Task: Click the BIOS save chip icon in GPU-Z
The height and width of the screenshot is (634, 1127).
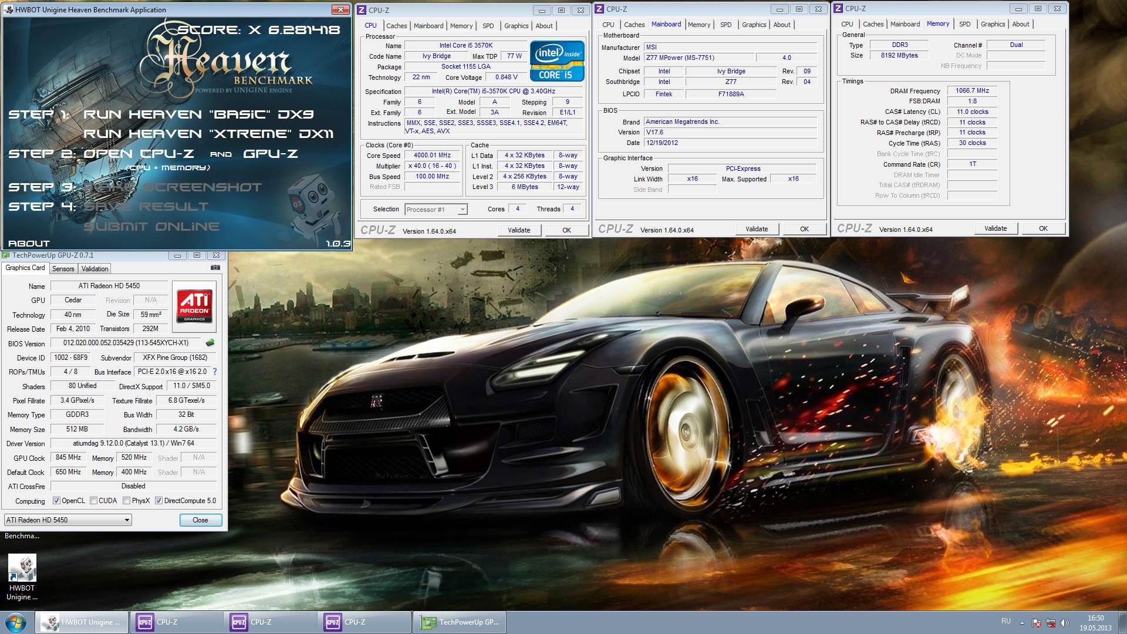Action: (x=210, y=343)
